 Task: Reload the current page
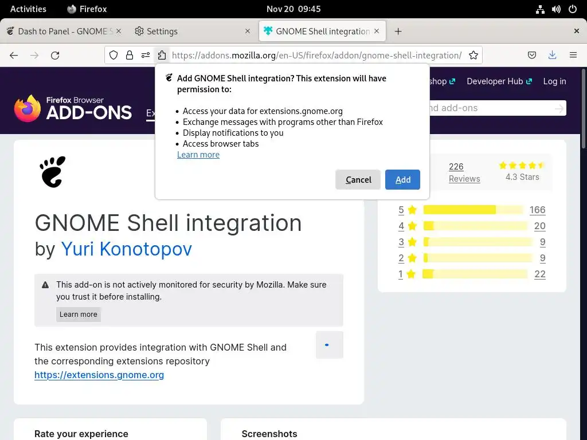pyautogui.click(x=55, y=56)
